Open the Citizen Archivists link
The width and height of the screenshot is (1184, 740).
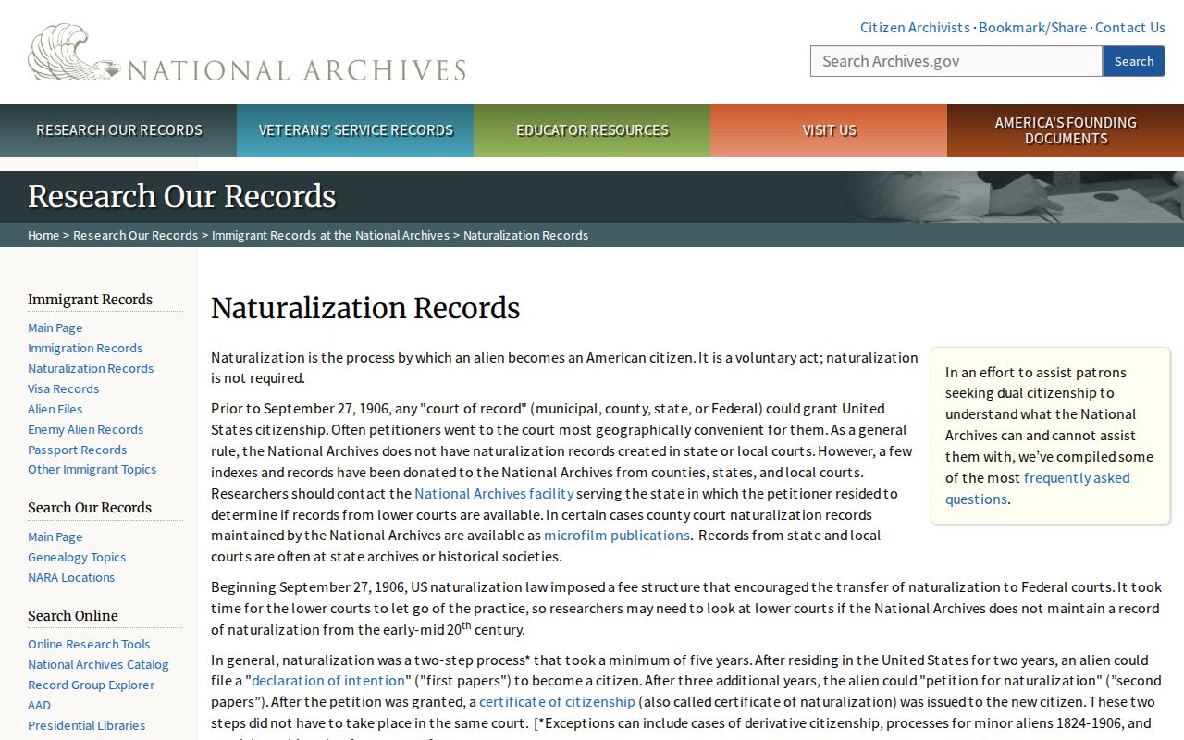915,28
